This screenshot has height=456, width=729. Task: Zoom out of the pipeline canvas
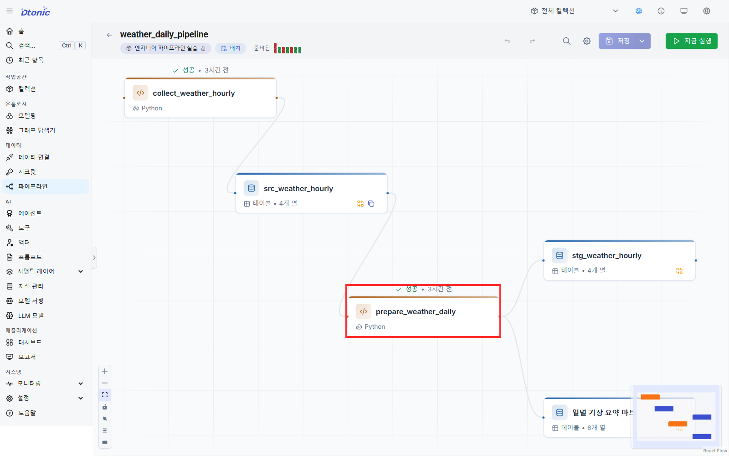tap(105, 383)
